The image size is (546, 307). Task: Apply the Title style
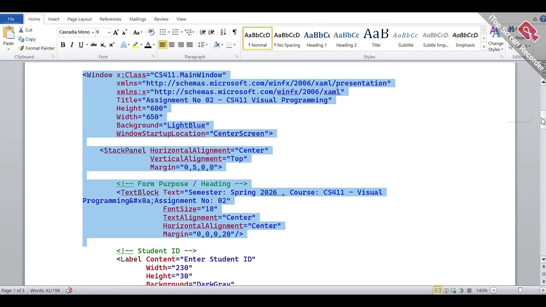tap(376, 39)
